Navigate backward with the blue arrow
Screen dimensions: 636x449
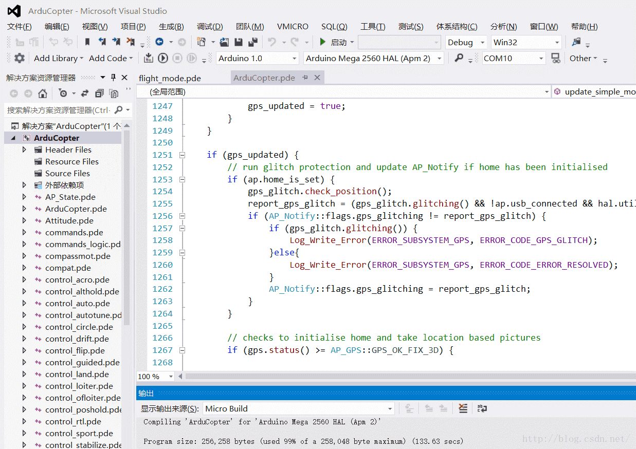pos(159,42)
